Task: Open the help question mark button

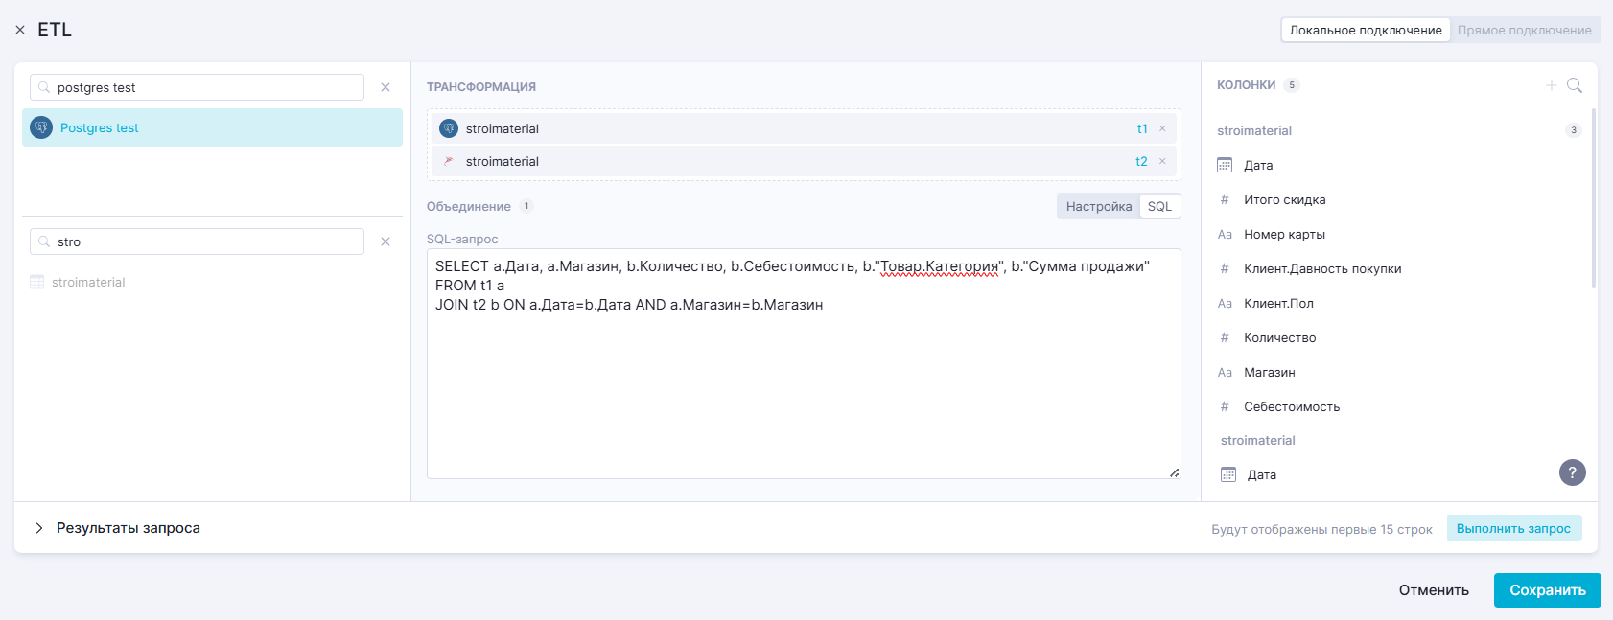Action: 1572,472
